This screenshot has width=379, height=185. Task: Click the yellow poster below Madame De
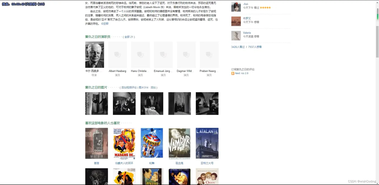(124, 177)
